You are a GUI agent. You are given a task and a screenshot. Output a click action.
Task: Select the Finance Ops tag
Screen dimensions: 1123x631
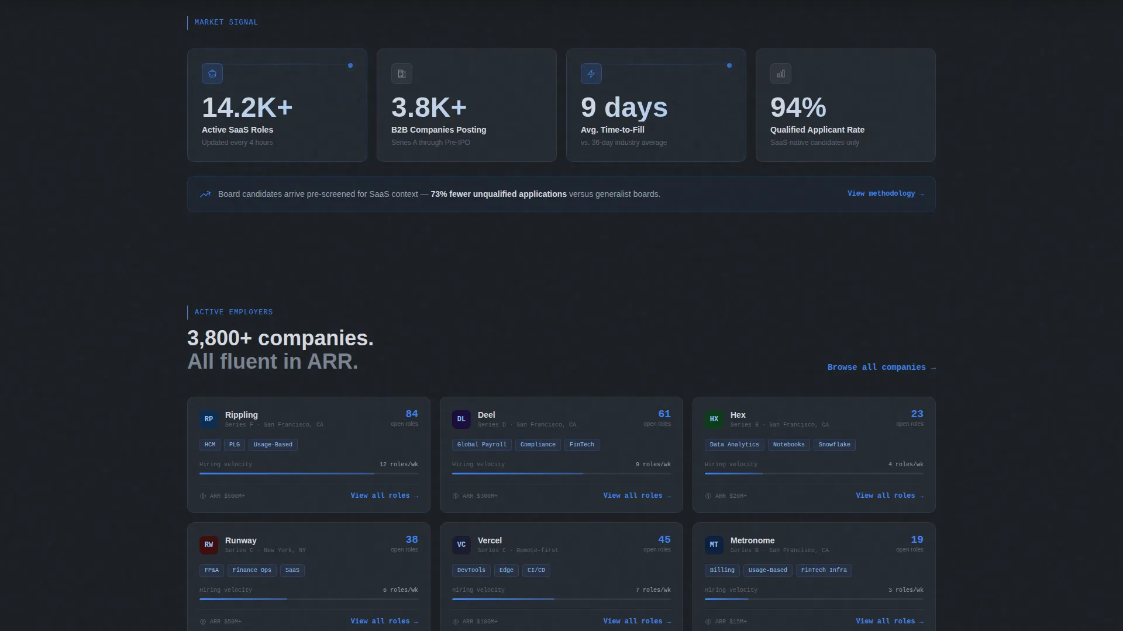[252, 570]
